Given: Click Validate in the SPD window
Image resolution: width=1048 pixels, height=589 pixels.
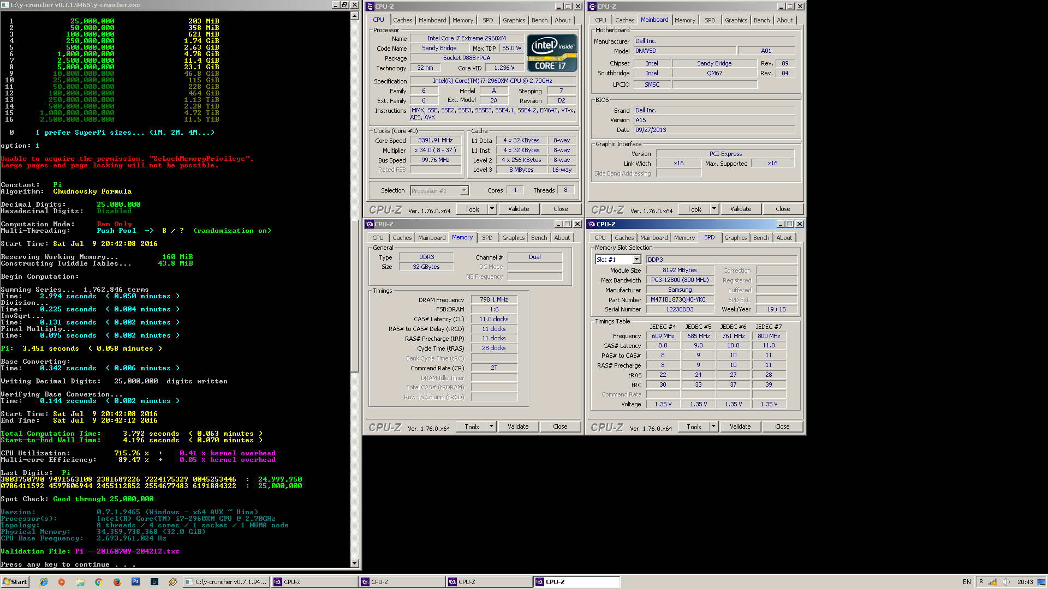Looking at the screenshot, I should coord(740,426).
